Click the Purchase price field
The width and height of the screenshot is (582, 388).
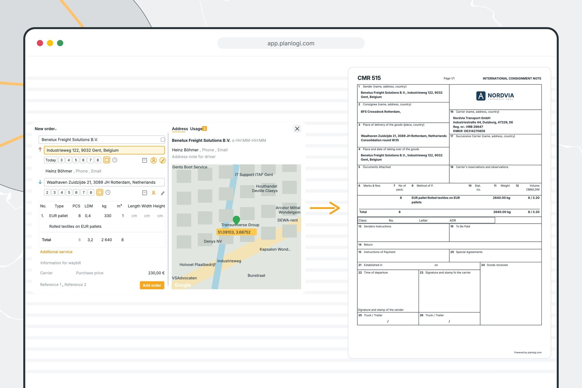click(x=90, y=273)
